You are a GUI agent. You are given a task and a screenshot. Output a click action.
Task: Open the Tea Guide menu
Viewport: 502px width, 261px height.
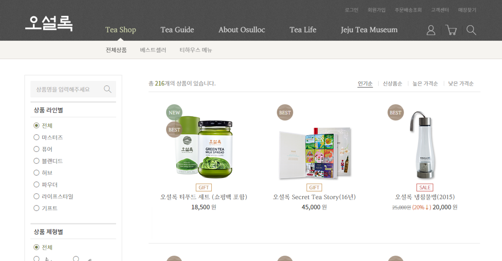[x=177, y=30]
